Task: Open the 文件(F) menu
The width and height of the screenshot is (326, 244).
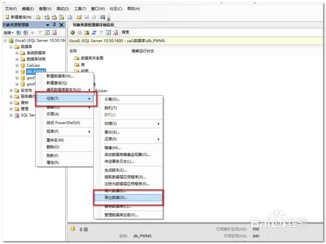Action: click(11, 8)
